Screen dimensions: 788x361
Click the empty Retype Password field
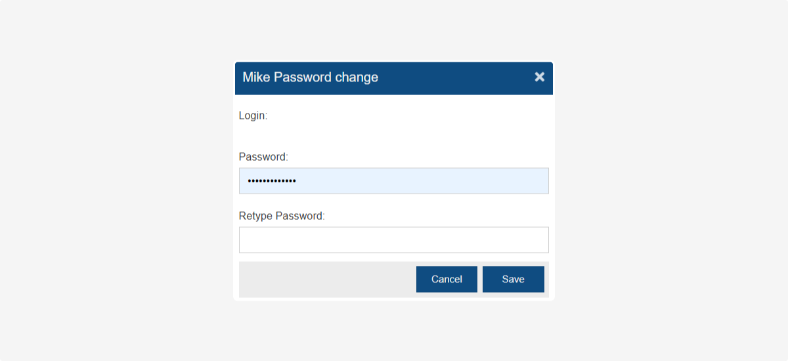394,240
